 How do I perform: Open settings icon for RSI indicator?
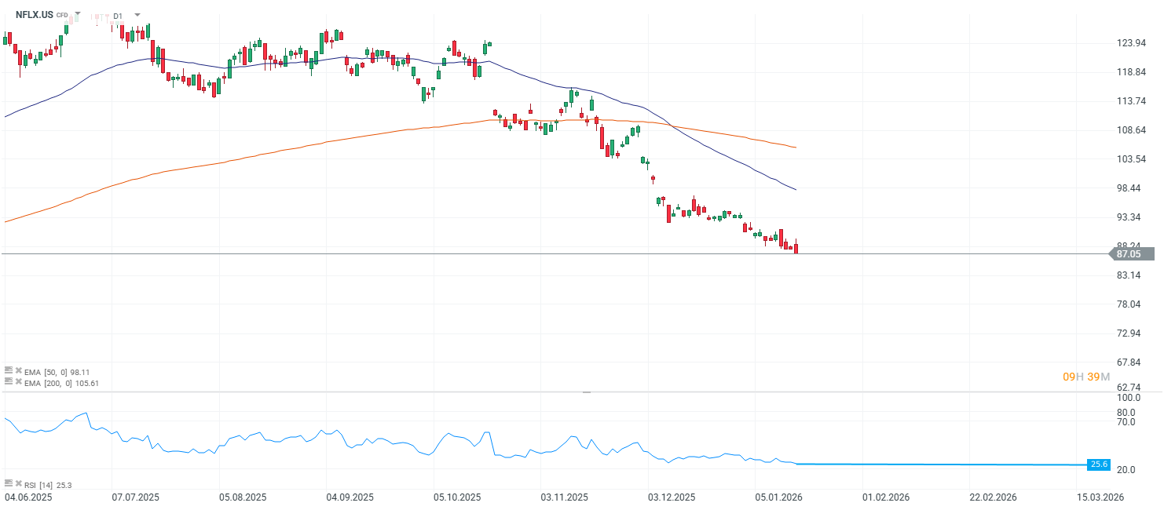click(9, 483)
